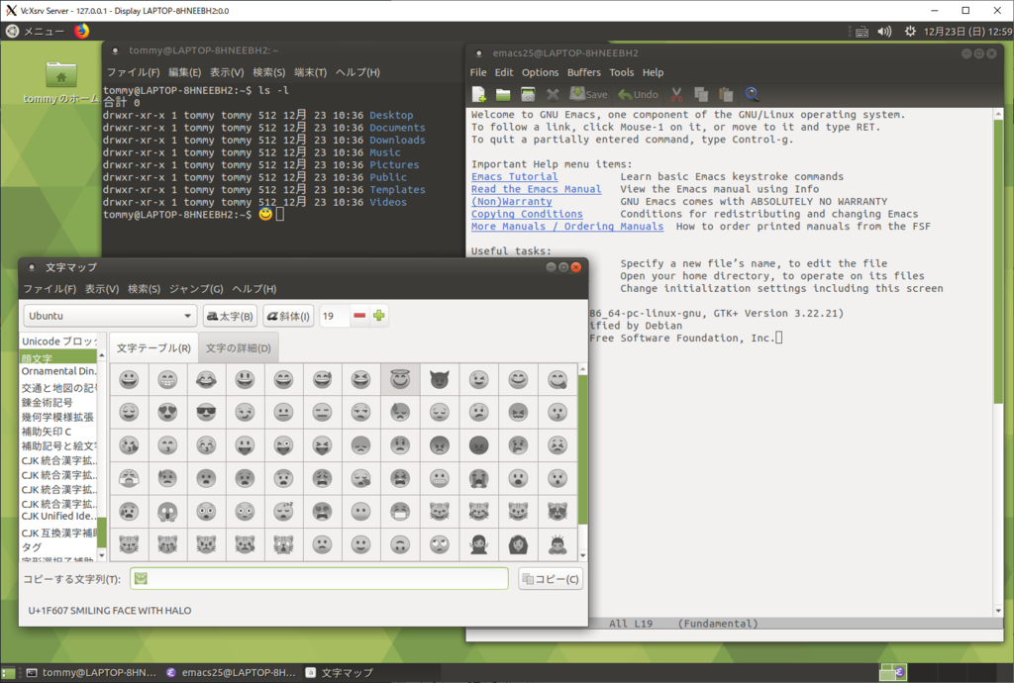Follow the More Manuals / Ordering Manuals link
The height and width of the screenshot is (683, 1014).
pos(567,226)
